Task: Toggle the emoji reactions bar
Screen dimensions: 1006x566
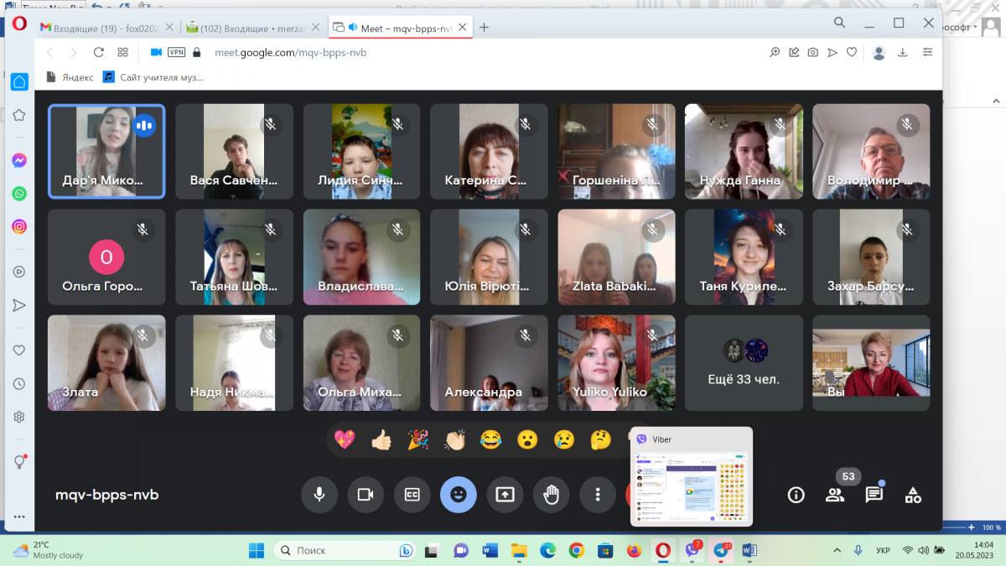Action: (458, 495)
